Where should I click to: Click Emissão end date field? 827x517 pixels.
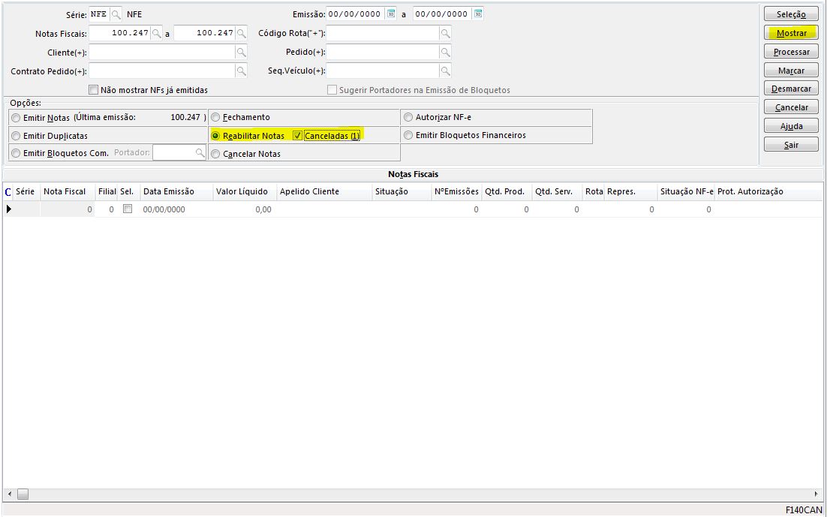442,14
